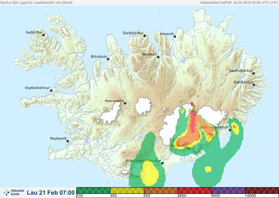Screen dimensions: 279x198
Task: Click the Skaftafell label text
Action: point(179,146)
